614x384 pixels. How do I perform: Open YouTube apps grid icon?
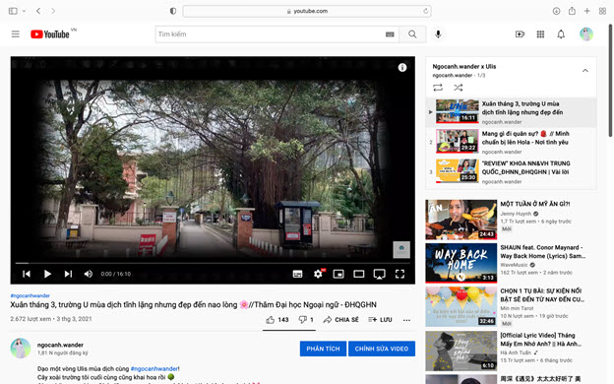[x=540, y=34]
